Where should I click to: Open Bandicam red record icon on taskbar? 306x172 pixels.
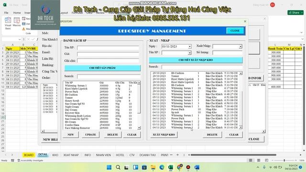tap(188, 167)
